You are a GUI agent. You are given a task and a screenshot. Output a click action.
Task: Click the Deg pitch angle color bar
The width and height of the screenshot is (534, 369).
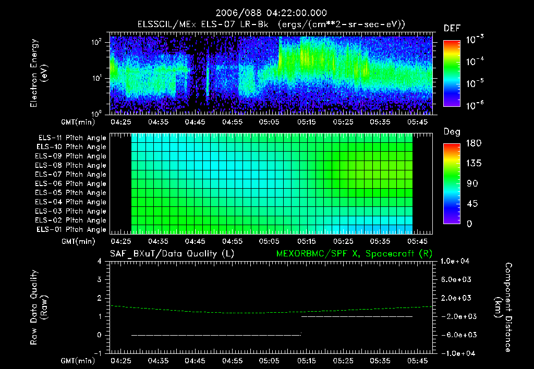pos(452,183)
